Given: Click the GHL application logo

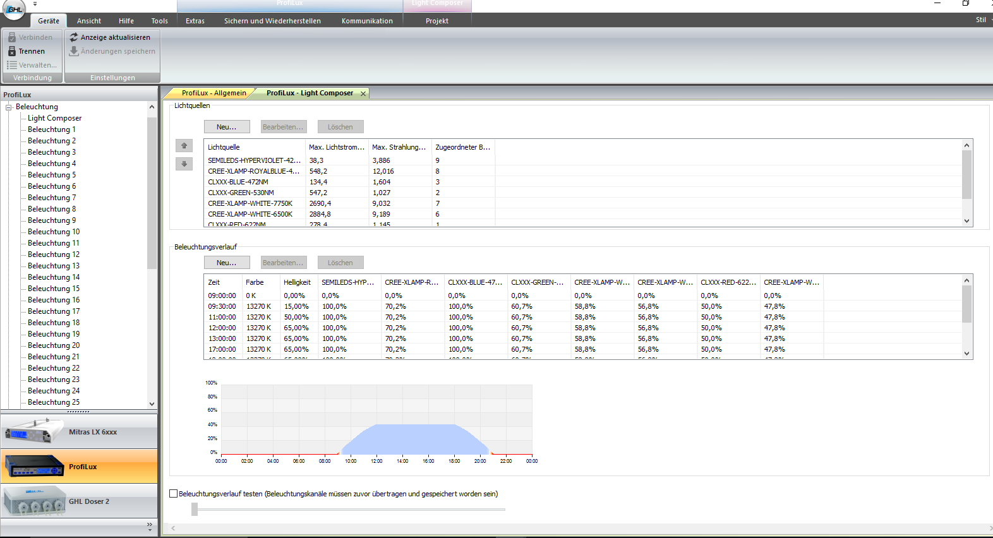Looking at the screenshot, I should coord(14,9).
